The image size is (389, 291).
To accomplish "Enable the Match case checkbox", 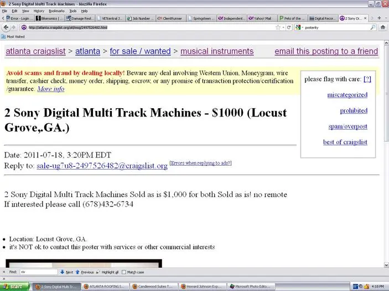I will [x=124, y=272].
